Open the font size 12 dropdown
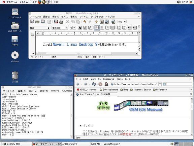This screenshot has width=194, height=146. click(74, 28)
